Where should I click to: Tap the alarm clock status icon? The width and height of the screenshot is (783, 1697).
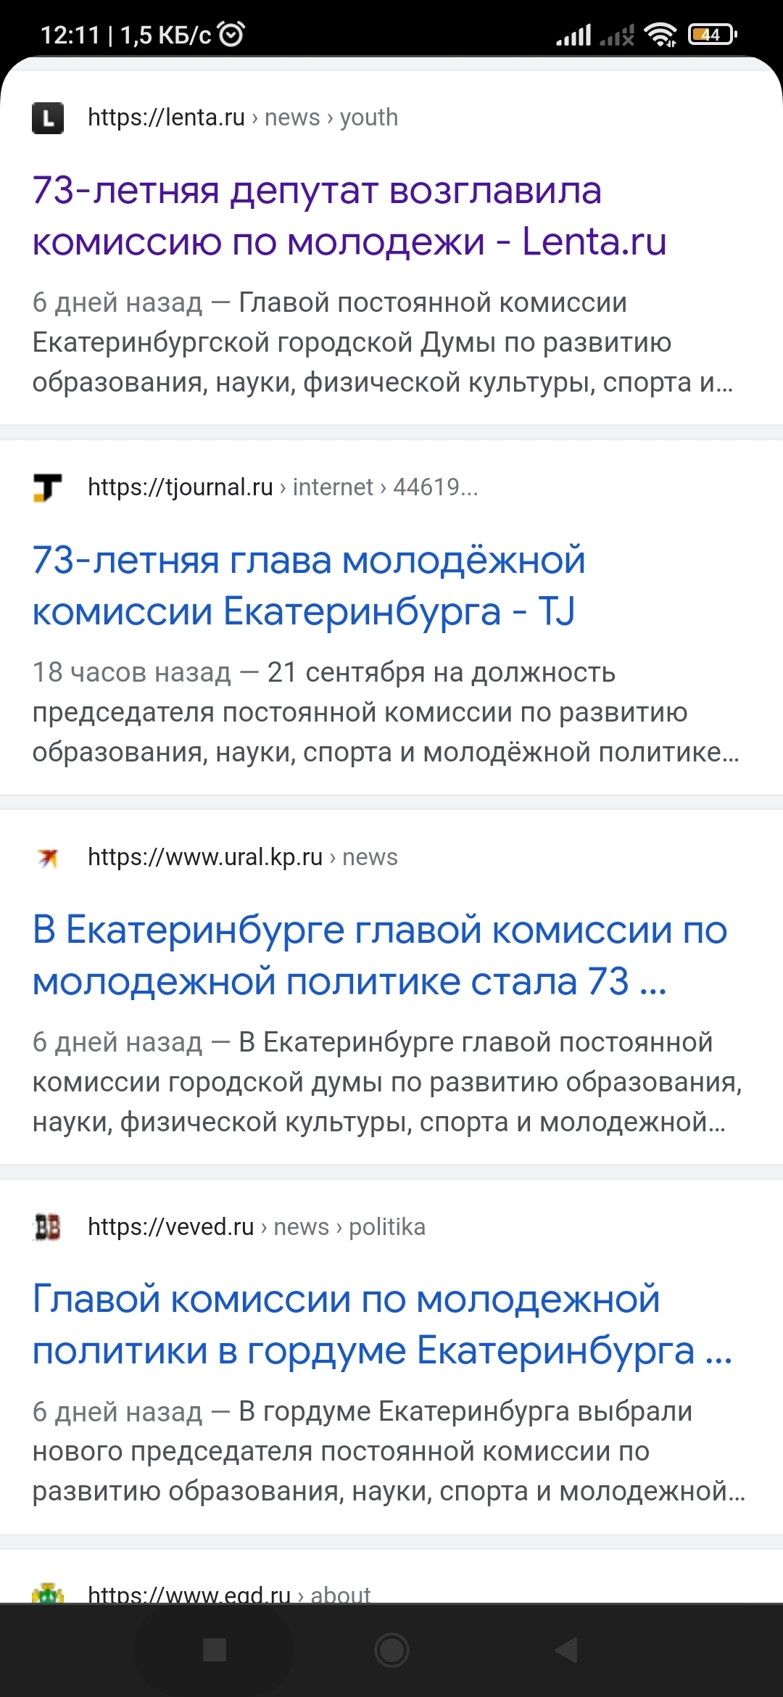coord(231,34)
